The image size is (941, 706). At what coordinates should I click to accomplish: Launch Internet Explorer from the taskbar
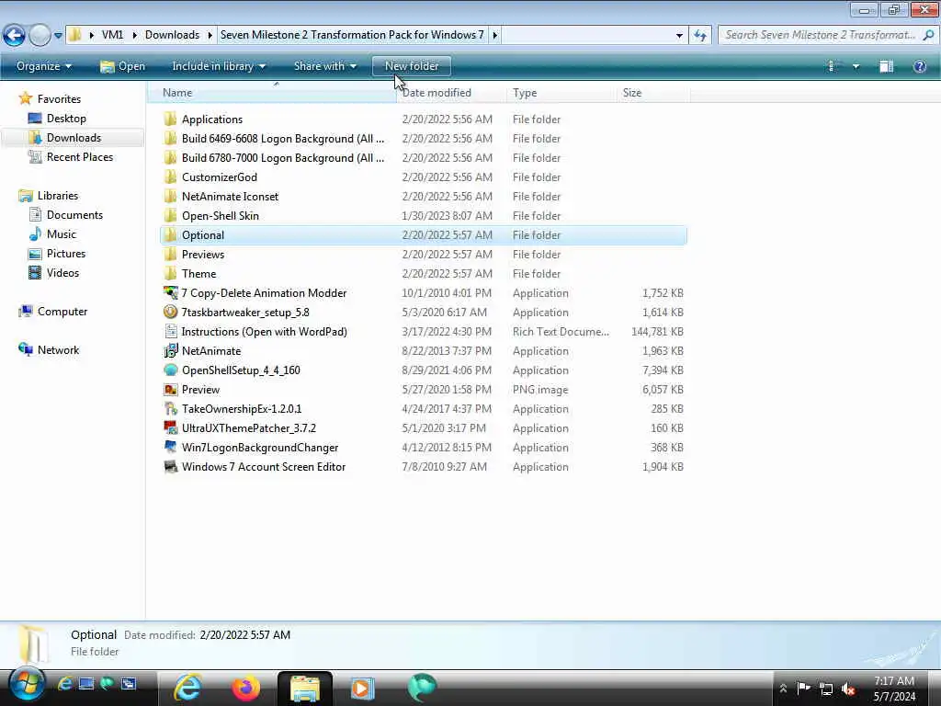tap(187, 688)
